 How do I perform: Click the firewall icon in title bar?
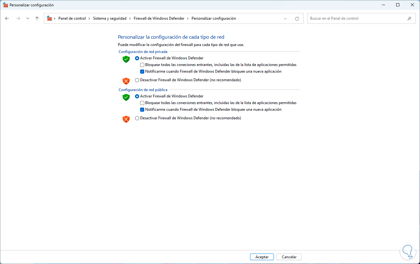pyautogui.click(x=5, y=5)
